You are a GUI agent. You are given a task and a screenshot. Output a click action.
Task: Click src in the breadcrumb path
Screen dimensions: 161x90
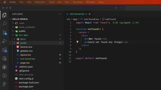[68, 19]
